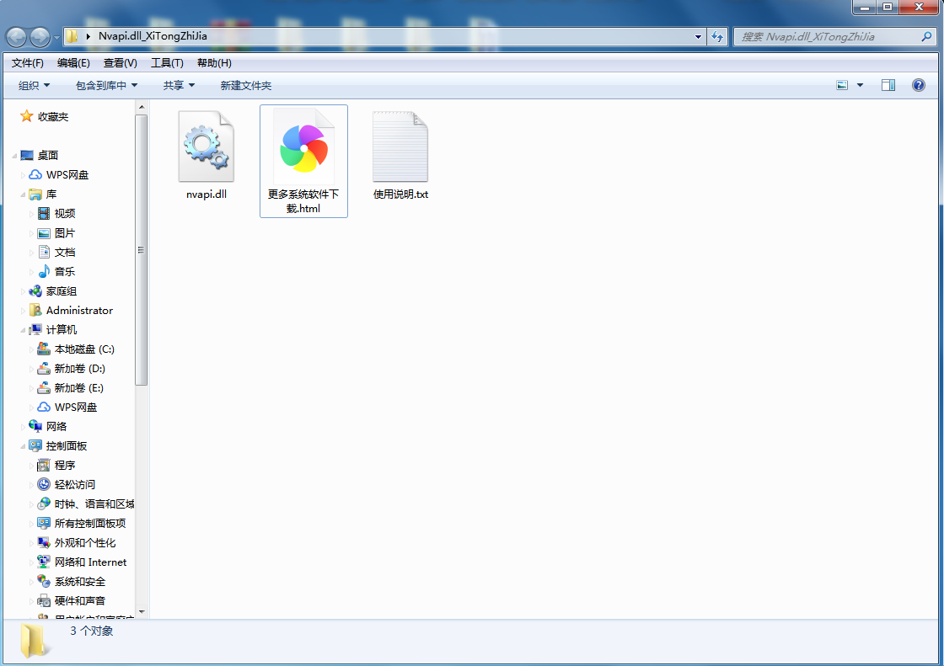Viewport: 944px width, 666px height.
Task: Select 外观和个性化 in the tree
Action: 85,543
